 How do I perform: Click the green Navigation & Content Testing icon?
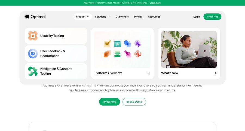pyautogui.click(x=33, y=71)
